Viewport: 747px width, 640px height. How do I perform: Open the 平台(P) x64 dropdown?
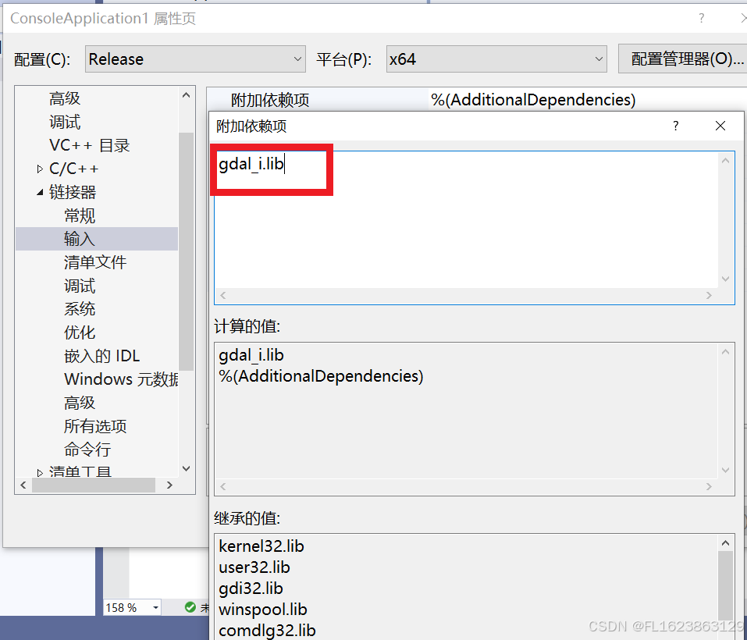click(599, 59)
